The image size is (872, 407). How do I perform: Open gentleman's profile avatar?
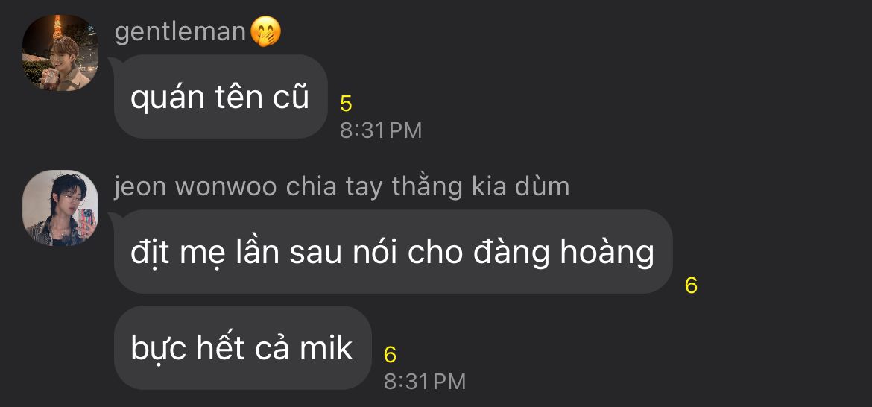(x=60, y=53)
